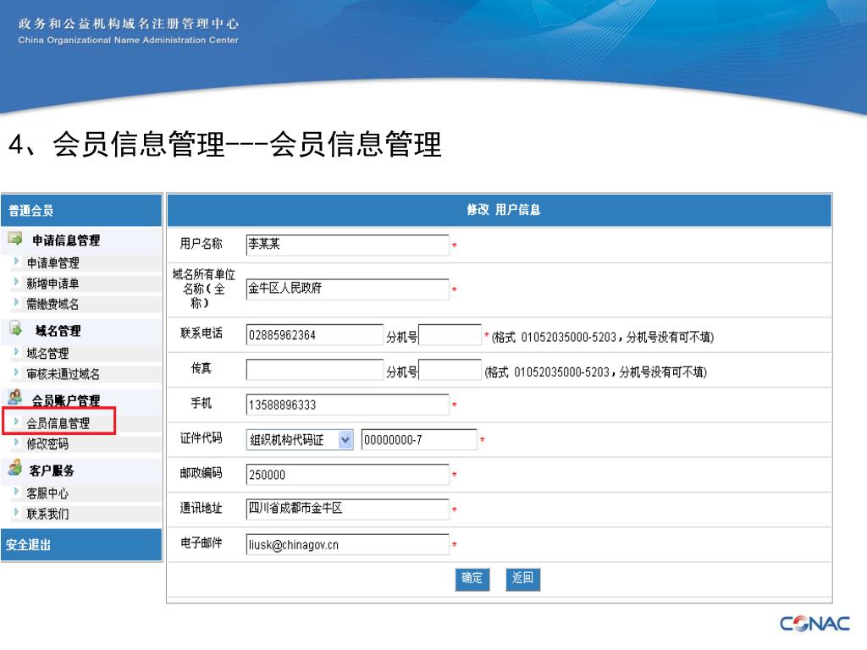
Task: Click the 证件代码 number field
Action: (419, 439)
